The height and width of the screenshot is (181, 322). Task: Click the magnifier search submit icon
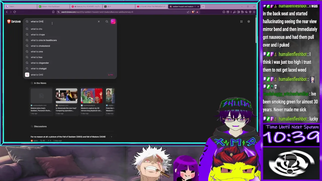(107, 22)
